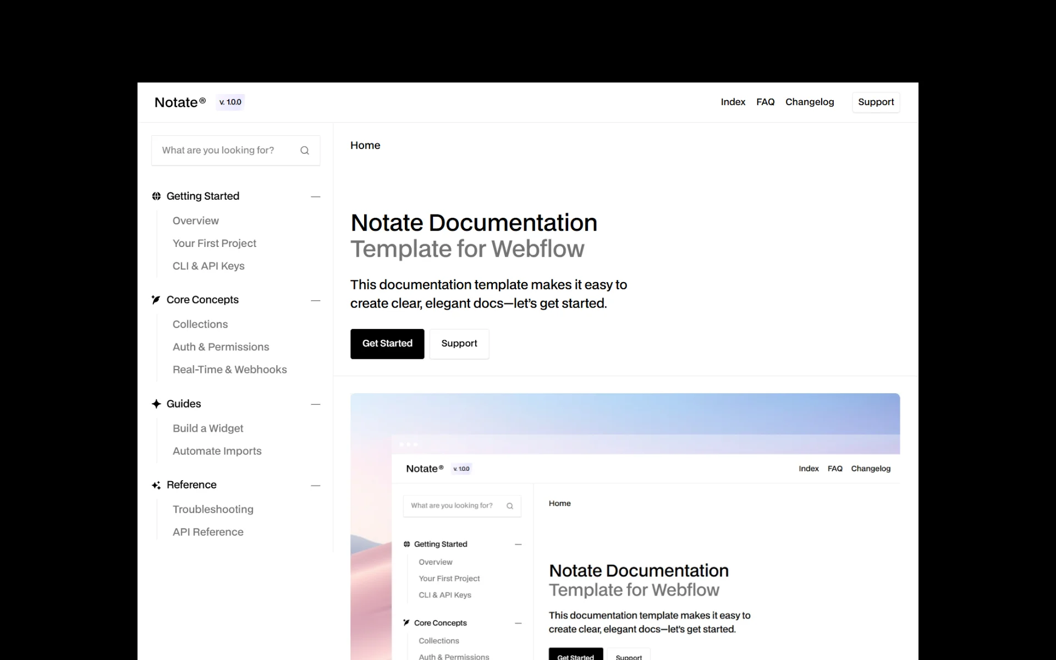Screen dimensions: 1056x660
Task: Click the sparkle star icon beside Guides
Action: pos(156,404)
